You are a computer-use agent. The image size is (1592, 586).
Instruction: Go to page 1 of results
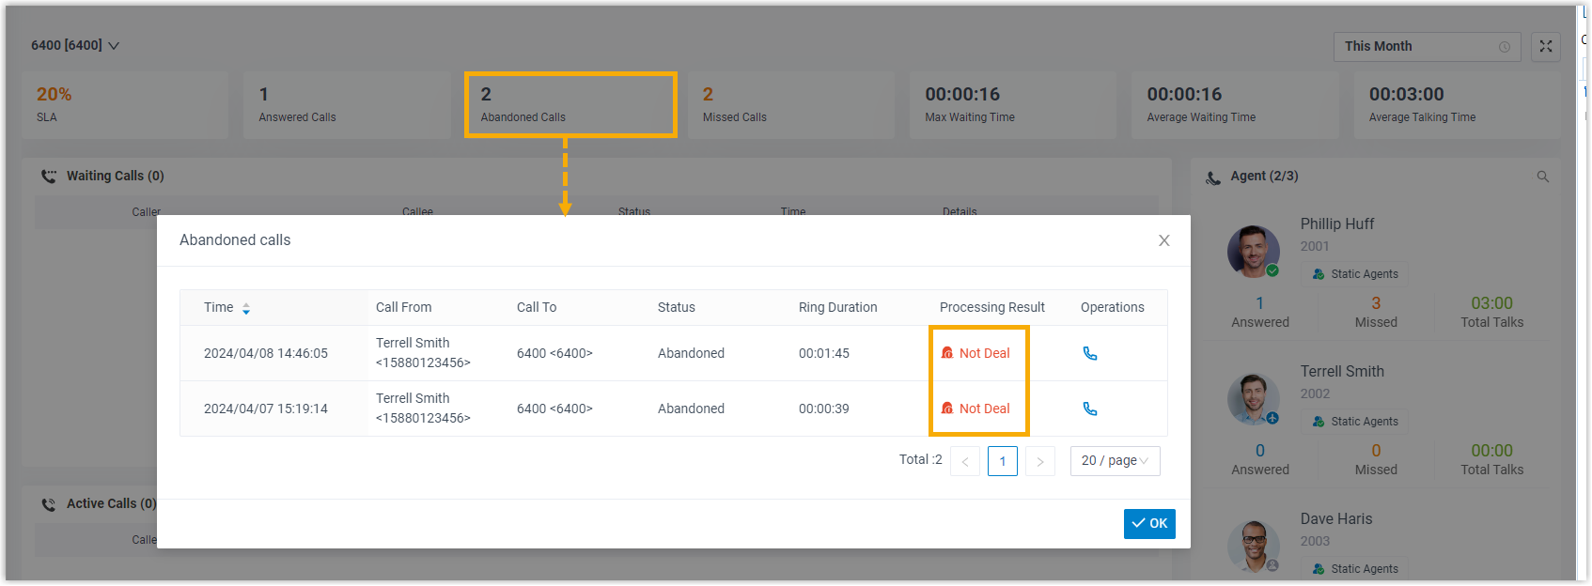1002,461
